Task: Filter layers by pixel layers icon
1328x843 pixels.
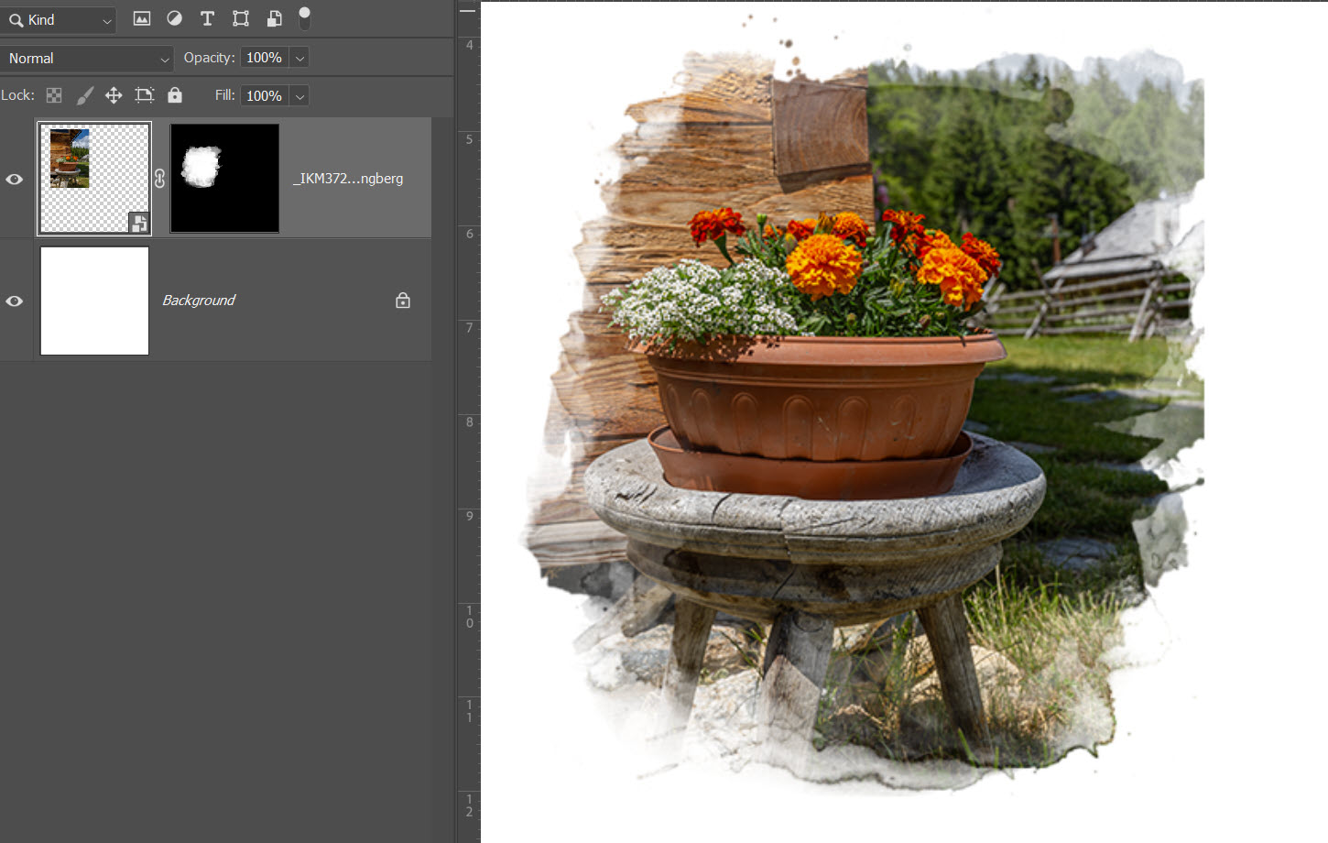Action: pyautogui.click(x=142, y=18)
